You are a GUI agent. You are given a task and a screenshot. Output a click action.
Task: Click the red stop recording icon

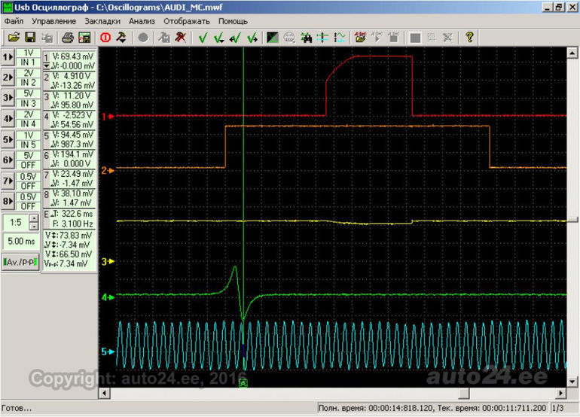[105, 38]
